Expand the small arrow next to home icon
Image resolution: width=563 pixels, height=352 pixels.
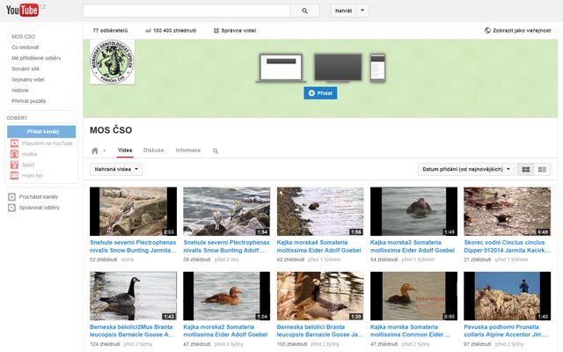click(x=105, y=150)
